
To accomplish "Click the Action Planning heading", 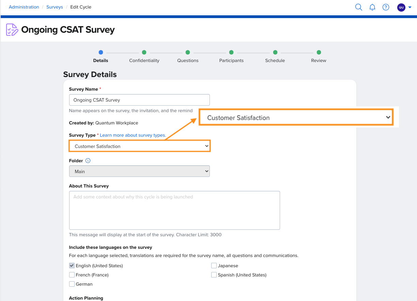I will tap(86, 298).
